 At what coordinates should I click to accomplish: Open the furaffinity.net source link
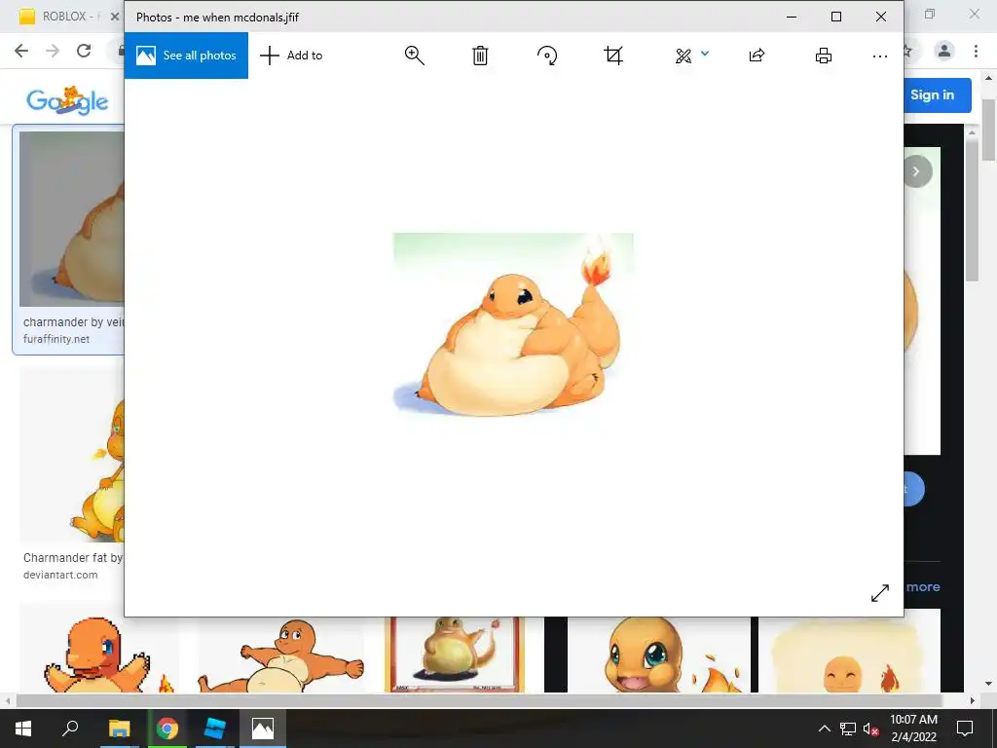56,339
